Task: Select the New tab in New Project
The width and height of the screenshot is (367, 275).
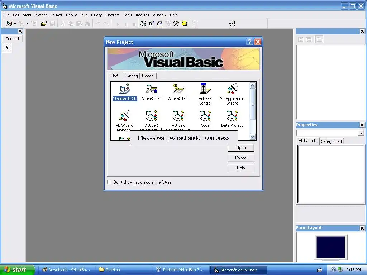Action: pos(114,75)
